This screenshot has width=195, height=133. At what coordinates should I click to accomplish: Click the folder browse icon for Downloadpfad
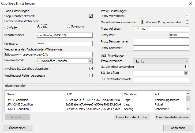90,61
